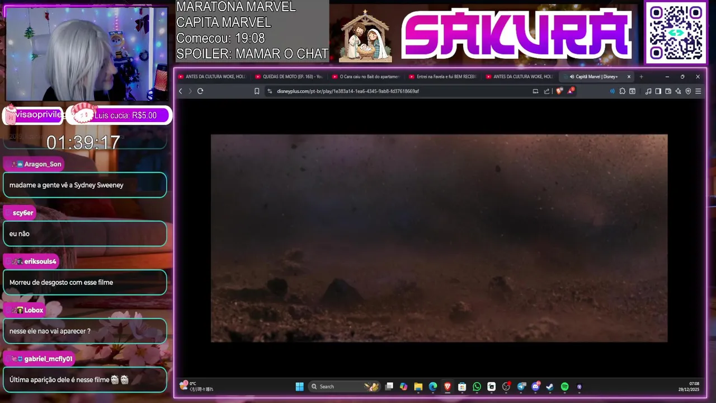The width and height of the screenshot is (716, 403).
Task: Open the Brave VPN shield icon
Action: tap(688, 91)
